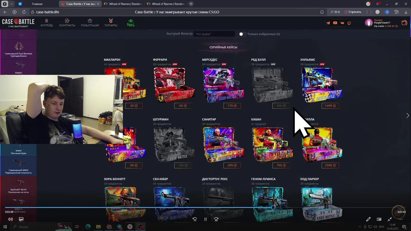Click the PurpleTravel11 profile avatar

(369, 22)
